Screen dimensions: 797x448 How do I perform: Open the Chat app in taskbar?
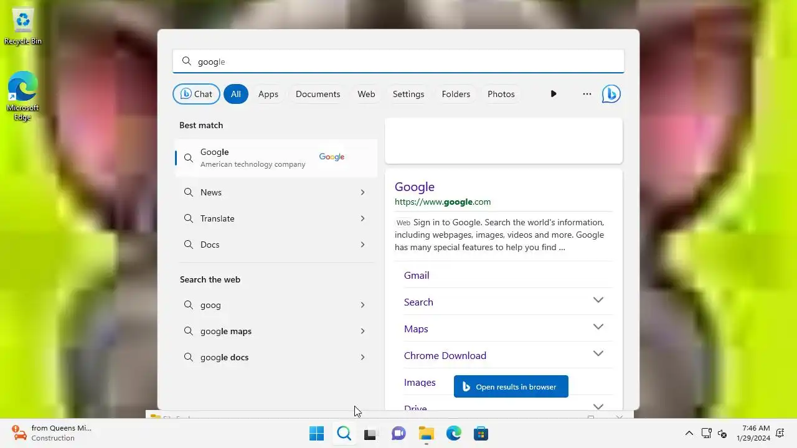[398, 434]
